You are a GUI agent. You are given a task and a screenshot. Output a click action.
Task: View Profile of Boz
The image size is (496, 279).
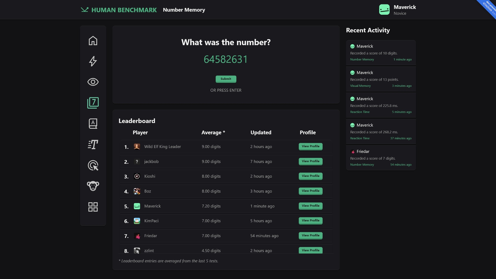[311, 191]
